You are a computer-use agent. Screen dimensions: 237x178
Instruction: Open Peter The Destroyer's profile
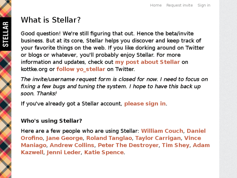pyautogui.click(x=128, y=145)
